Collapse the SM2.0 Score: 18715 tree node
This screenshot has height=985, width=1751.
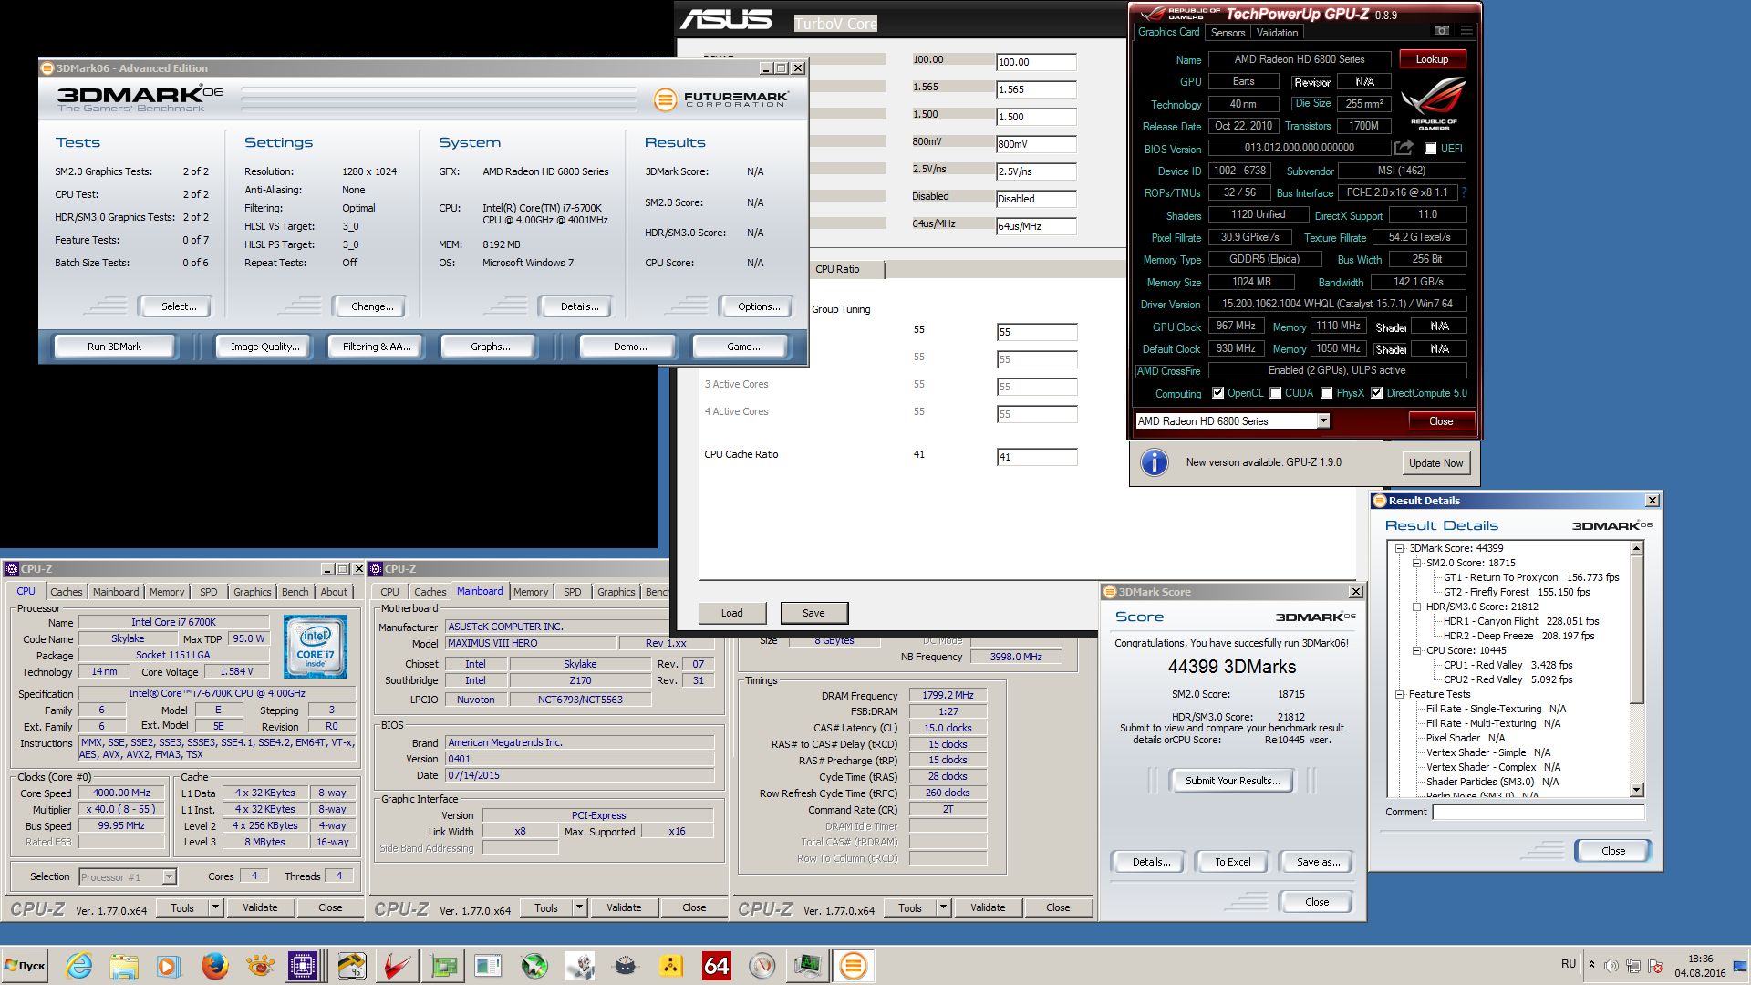(x=1416, y=563)
